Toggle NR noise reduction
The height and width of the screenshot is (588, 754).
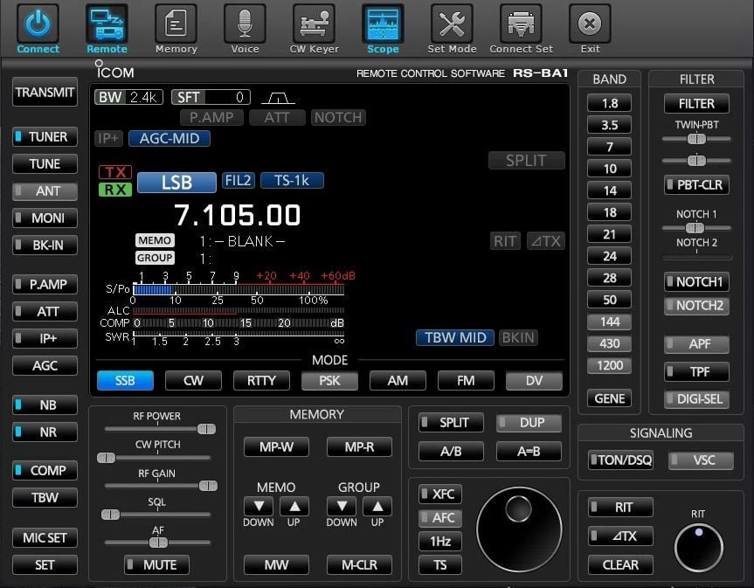(x=45, y=432)
